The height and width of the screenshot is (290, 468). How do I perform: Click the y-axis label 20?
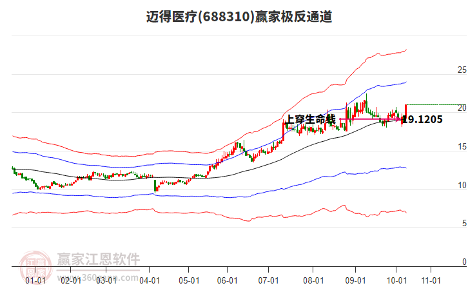click(462, 108)
